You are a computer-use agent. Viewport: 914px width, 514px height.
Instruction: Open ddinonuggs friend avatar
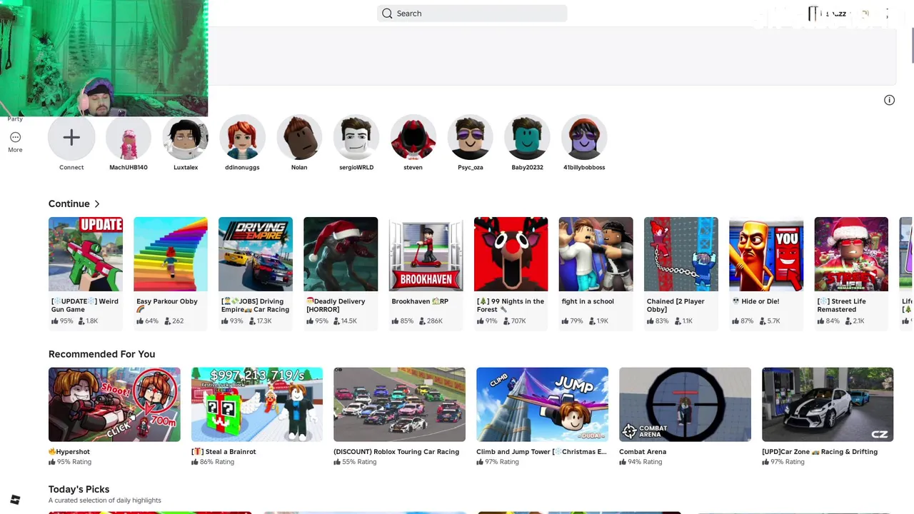[x=242, y=138]
